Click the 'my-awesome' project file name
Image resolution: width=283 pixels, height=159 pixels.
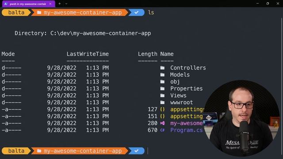coord(187,123)
